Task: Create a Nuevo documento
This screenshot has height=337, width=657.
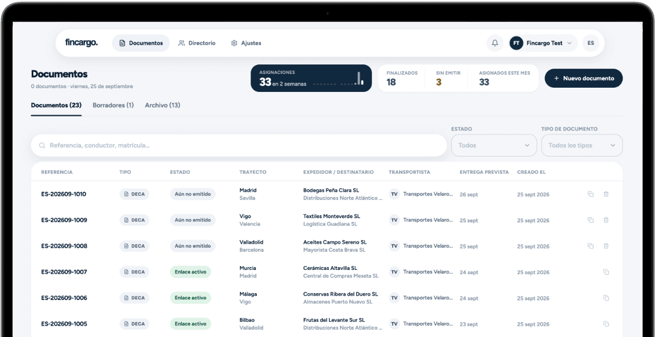Action: point(584,78)
